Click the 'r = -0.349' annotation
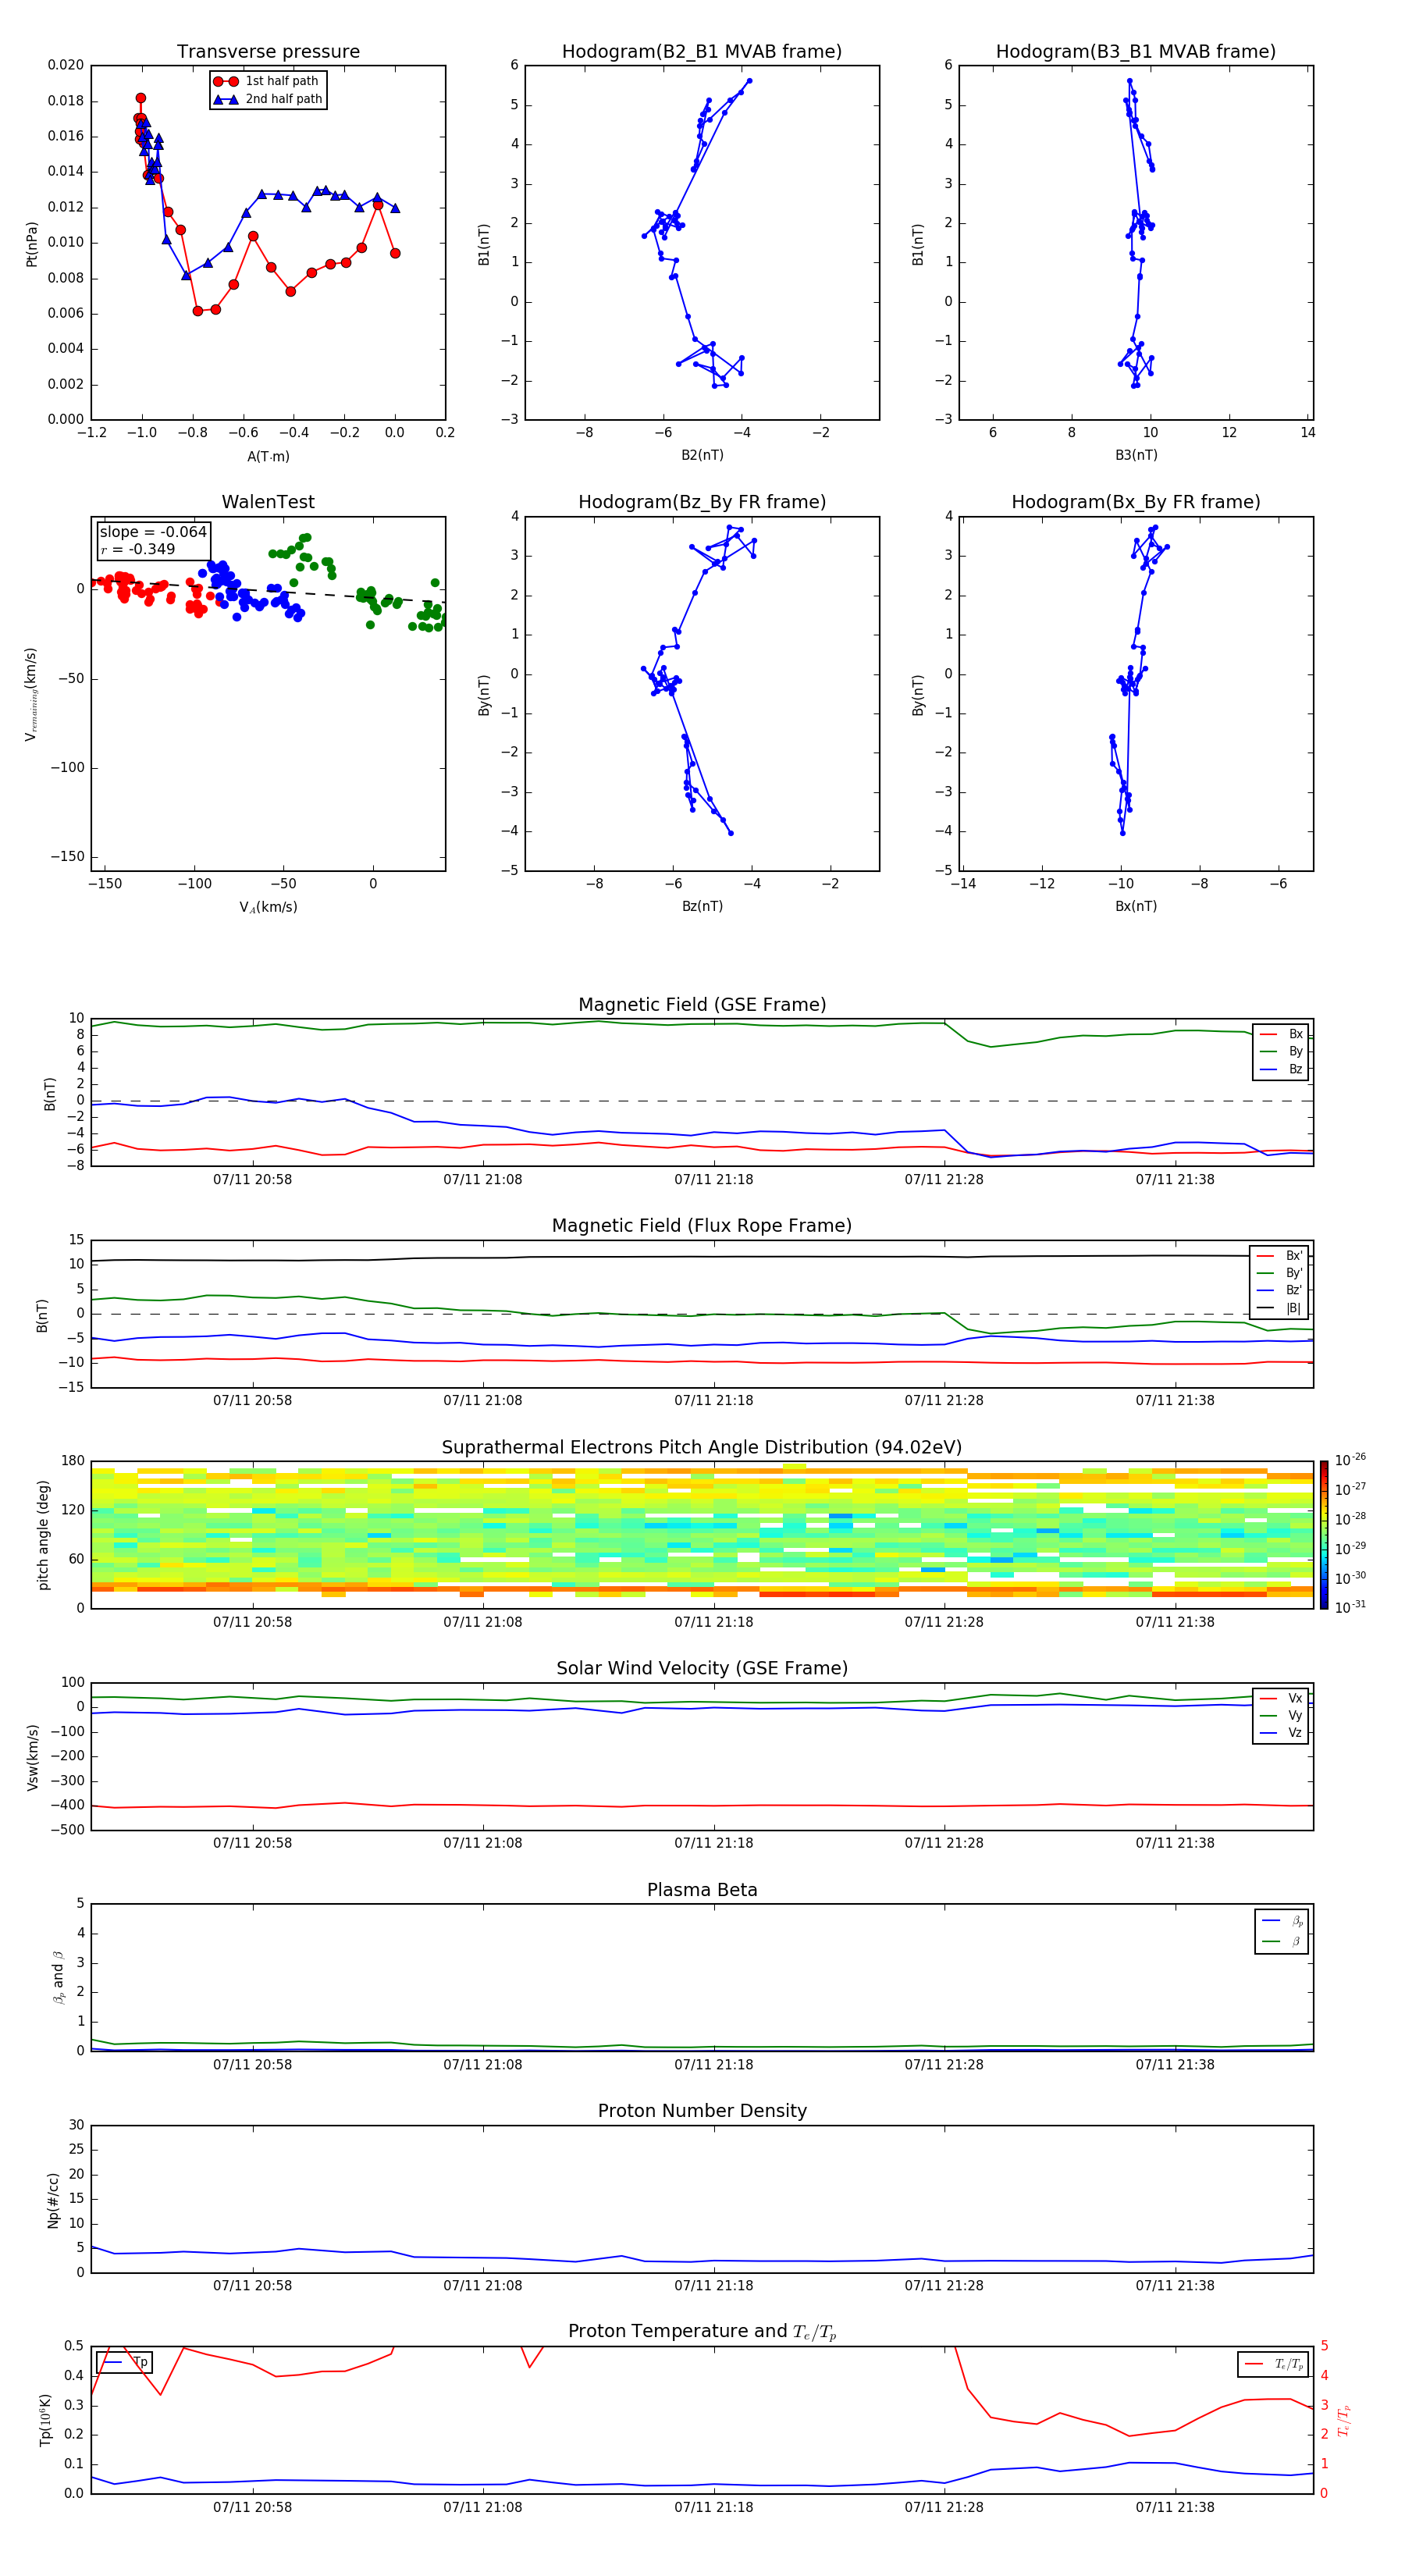 (138, 549)
